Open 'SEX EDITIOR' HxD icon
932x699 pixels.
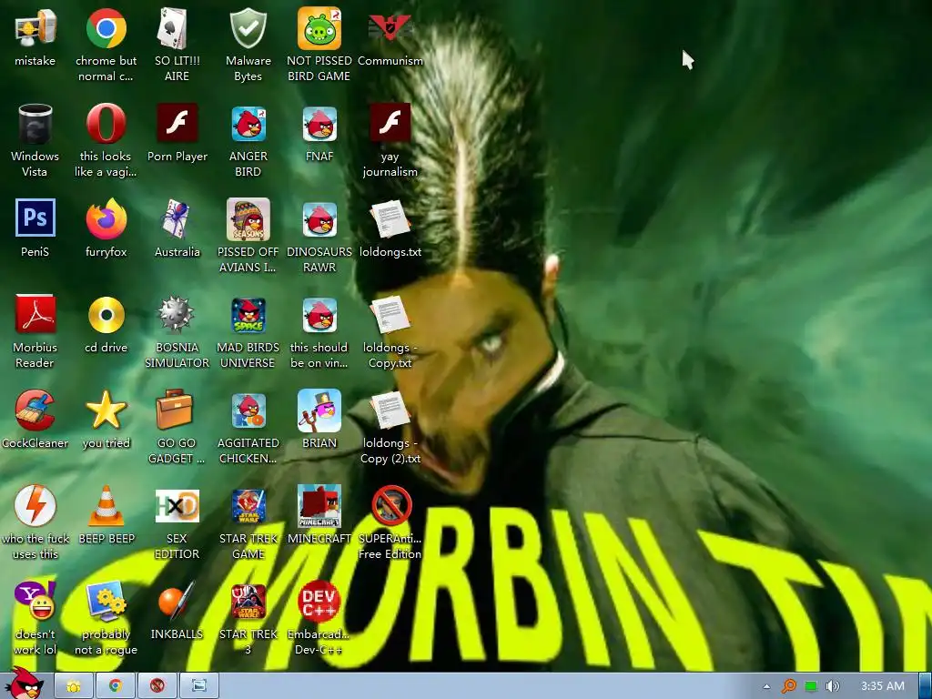177,506
